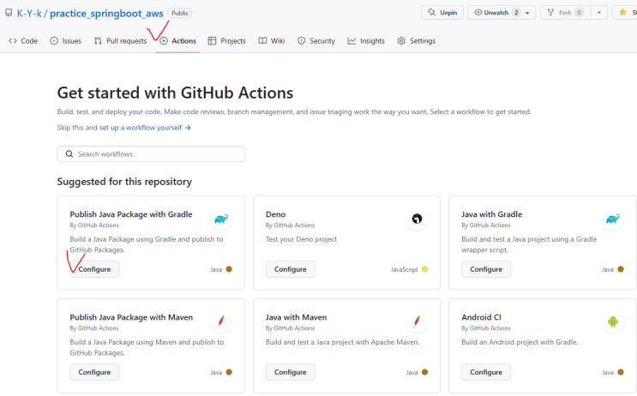The width and height of the screenshot is (637, 396).
Task: Click the Get started with GitHub Actions heading
Action: [x=175, y=93]
